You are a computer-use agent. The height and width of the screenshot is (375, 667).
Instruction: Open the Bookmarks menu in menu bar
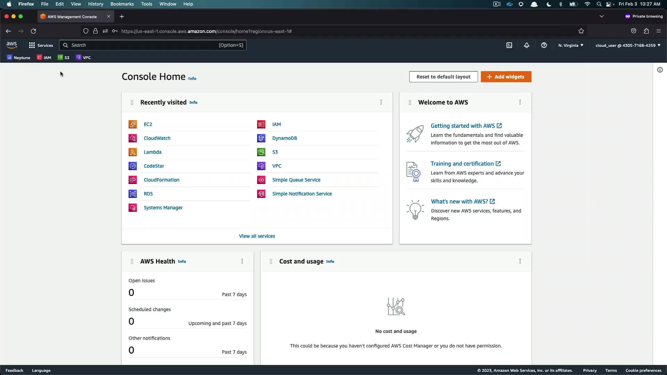(122, 4)
